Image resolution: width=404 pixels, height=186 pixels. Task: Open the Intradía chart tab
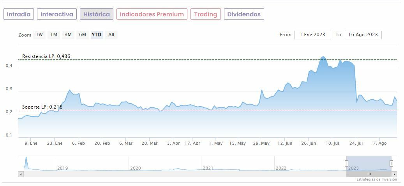point(19,14)
